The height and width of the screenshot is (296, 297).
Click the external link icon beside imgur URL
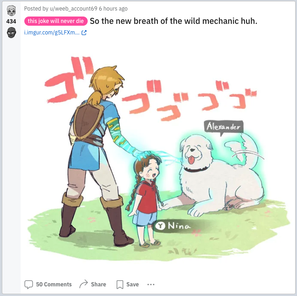point(84,33)
